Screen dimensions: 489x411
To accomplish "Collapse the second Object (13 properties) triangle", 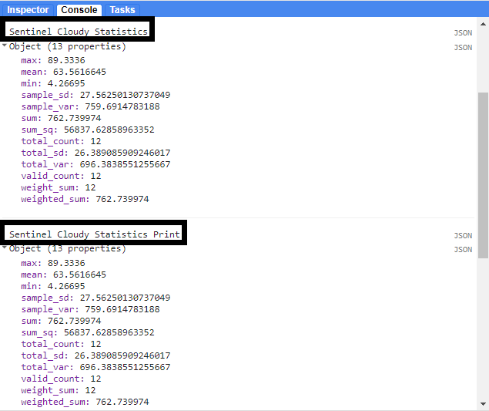I will coord(5,248).
